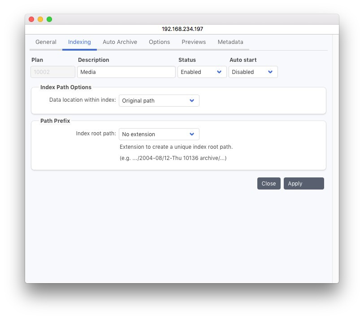Switch to the Metadata tab
The width and height of the screenshot is (364, 319).
coord(230,42)
